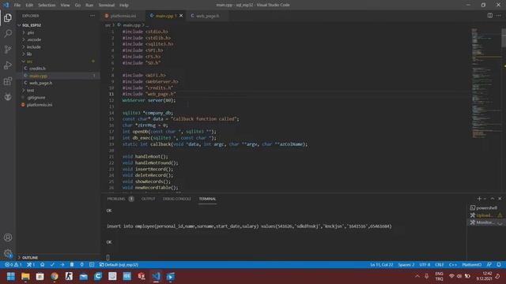Open the new terminal dropdown arrow

click(485, 199)
